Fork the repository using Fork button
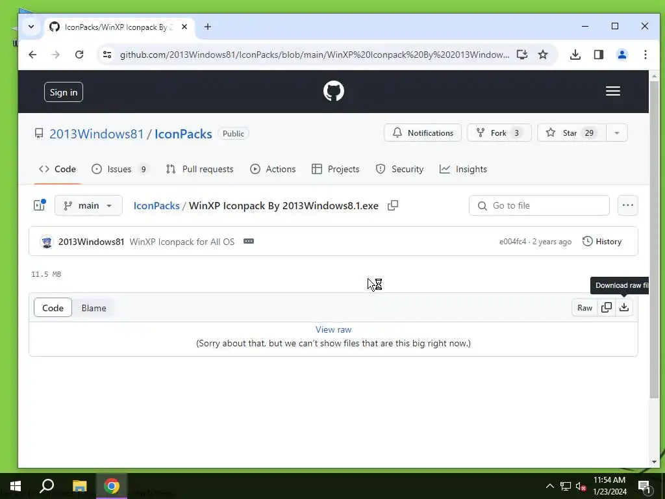The image size is (665, 499). 499,133
